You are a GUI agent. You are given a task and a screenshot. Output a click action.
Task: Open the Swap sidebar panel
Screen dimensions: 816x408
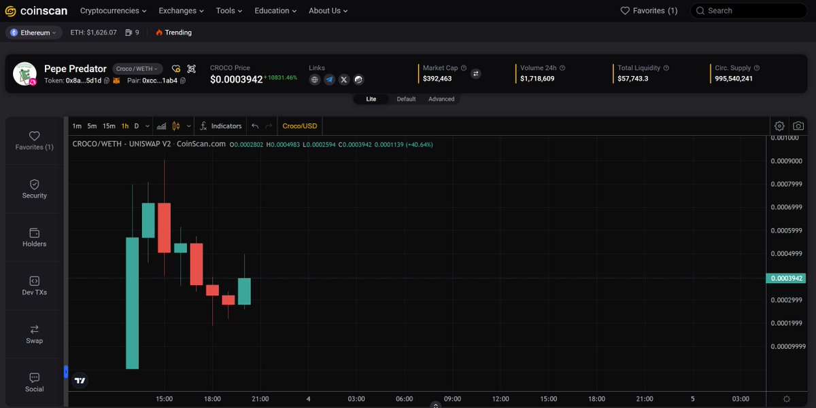35,335
